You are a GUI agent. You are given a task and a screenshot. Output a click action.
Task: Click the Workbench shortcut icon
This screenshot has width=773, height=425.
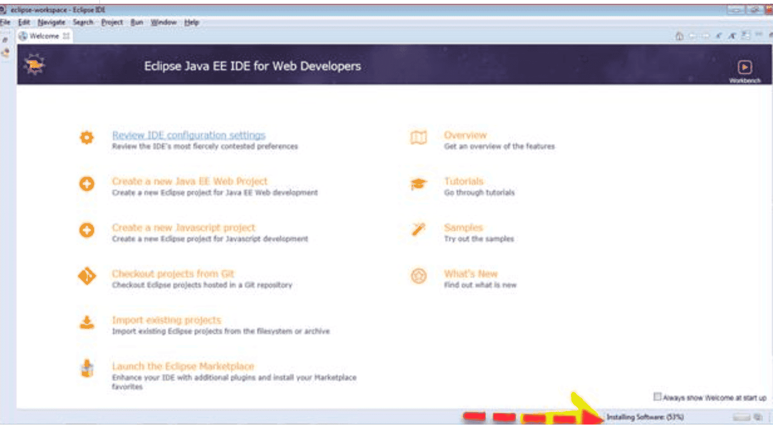click(x=745, y=68)
